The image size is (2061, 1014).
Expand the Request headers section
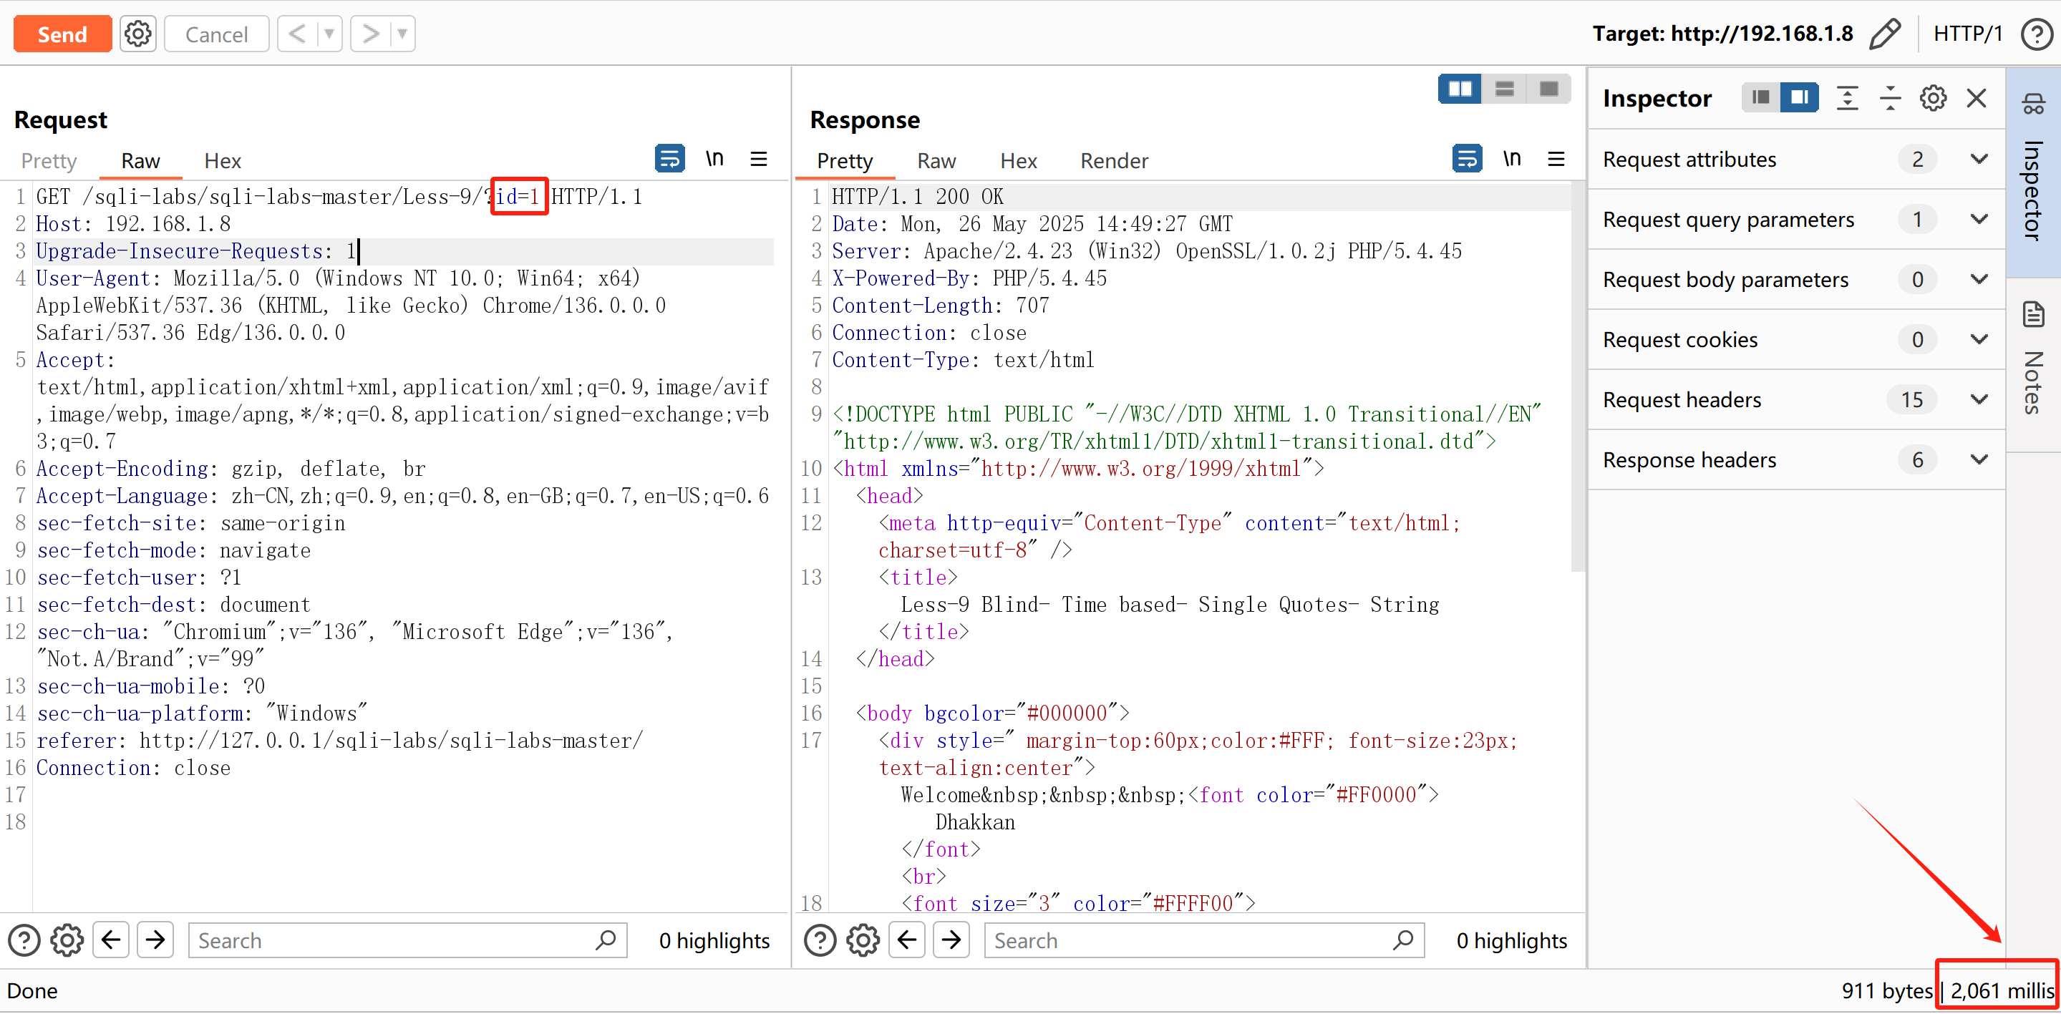pyautogui.click(x=1979, y=399)
